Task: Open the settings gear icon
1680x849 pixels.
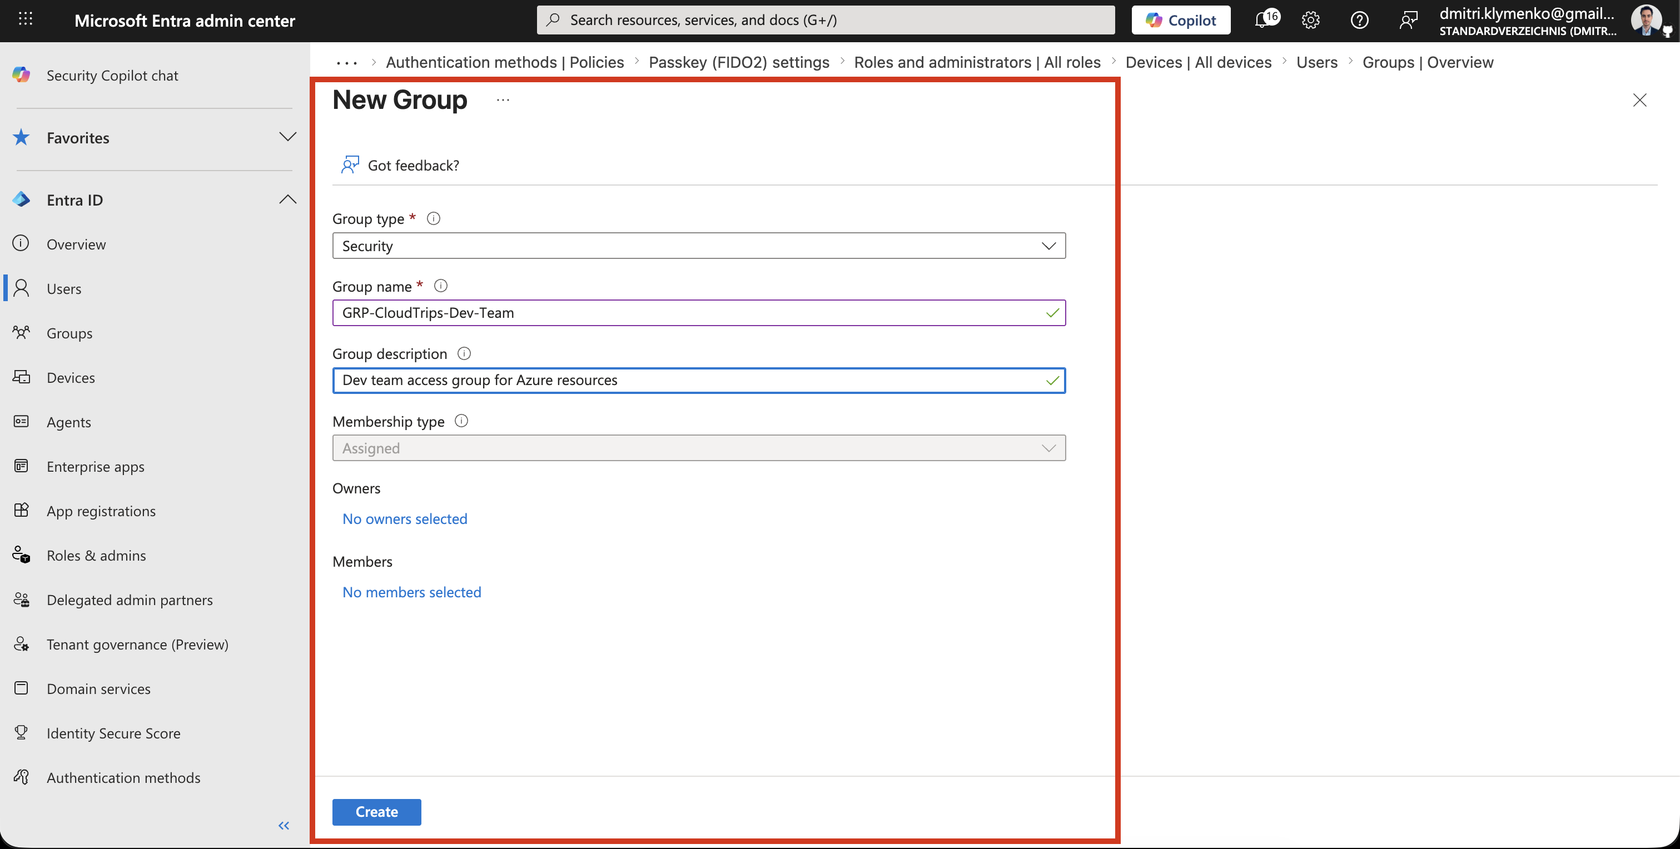Action: [x=1310, y=20]
